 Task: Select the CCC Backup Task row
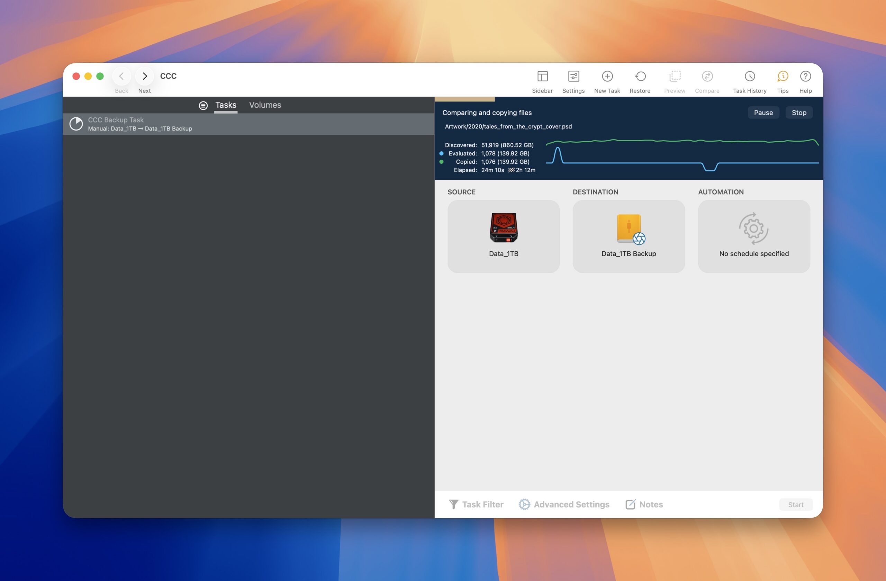(248, 124)
